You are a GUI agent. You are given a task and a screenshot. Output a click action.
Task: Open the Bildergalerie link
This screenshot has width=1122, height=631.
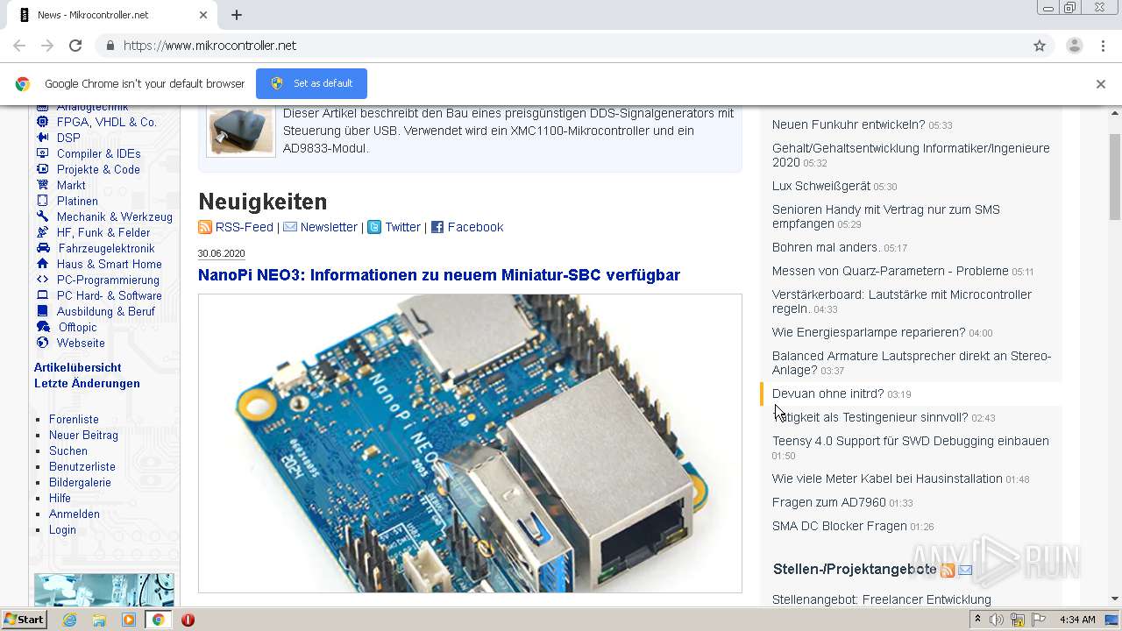pos(80,482)
